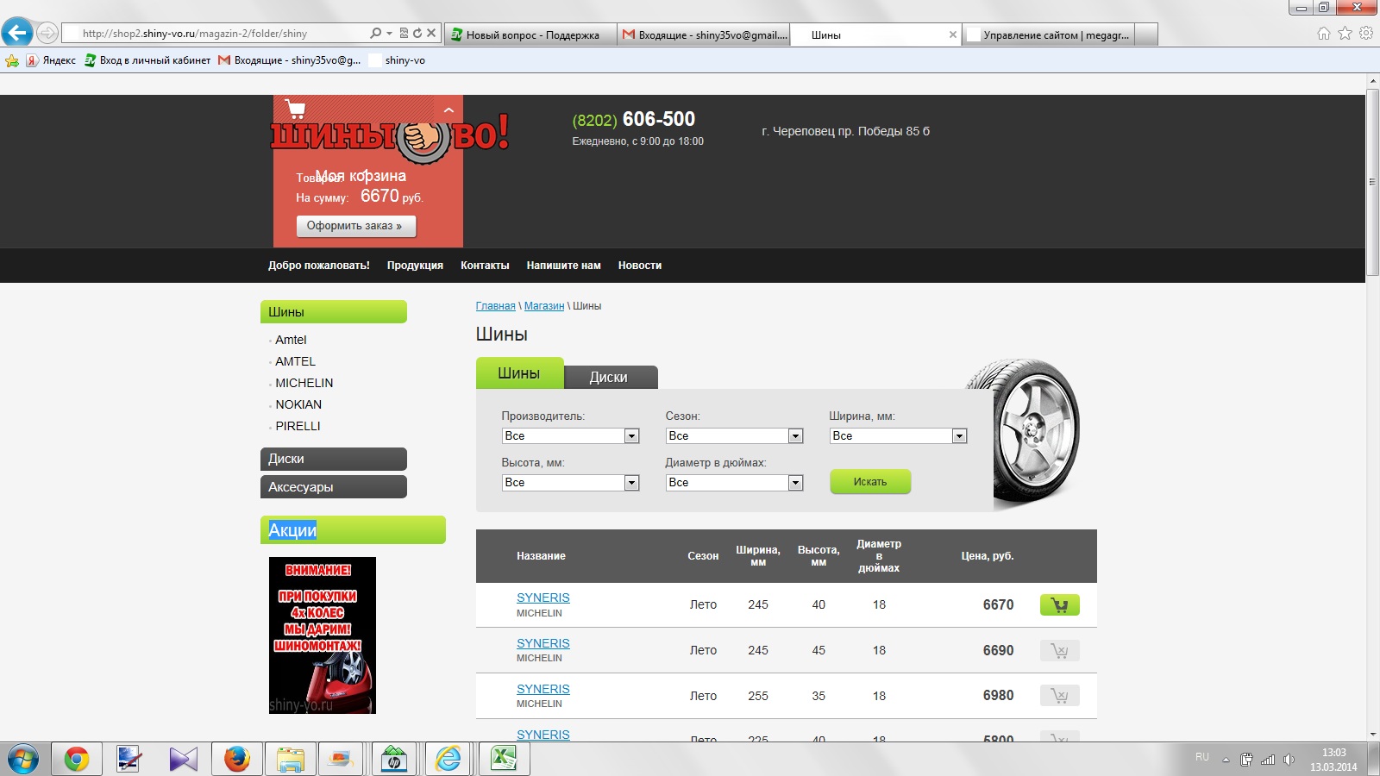This screenshot has width=1380, height=776.
Task: Open the Аксесуары sidebar category
Action: tap(334, 487)
